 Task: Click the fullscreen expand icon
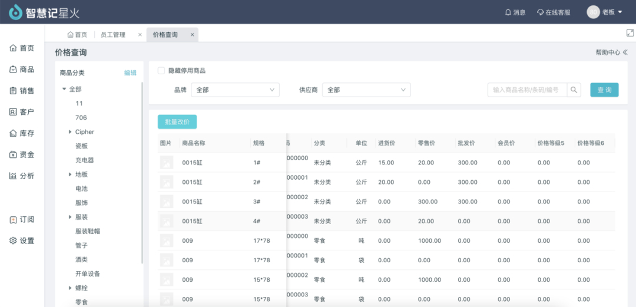630,33
